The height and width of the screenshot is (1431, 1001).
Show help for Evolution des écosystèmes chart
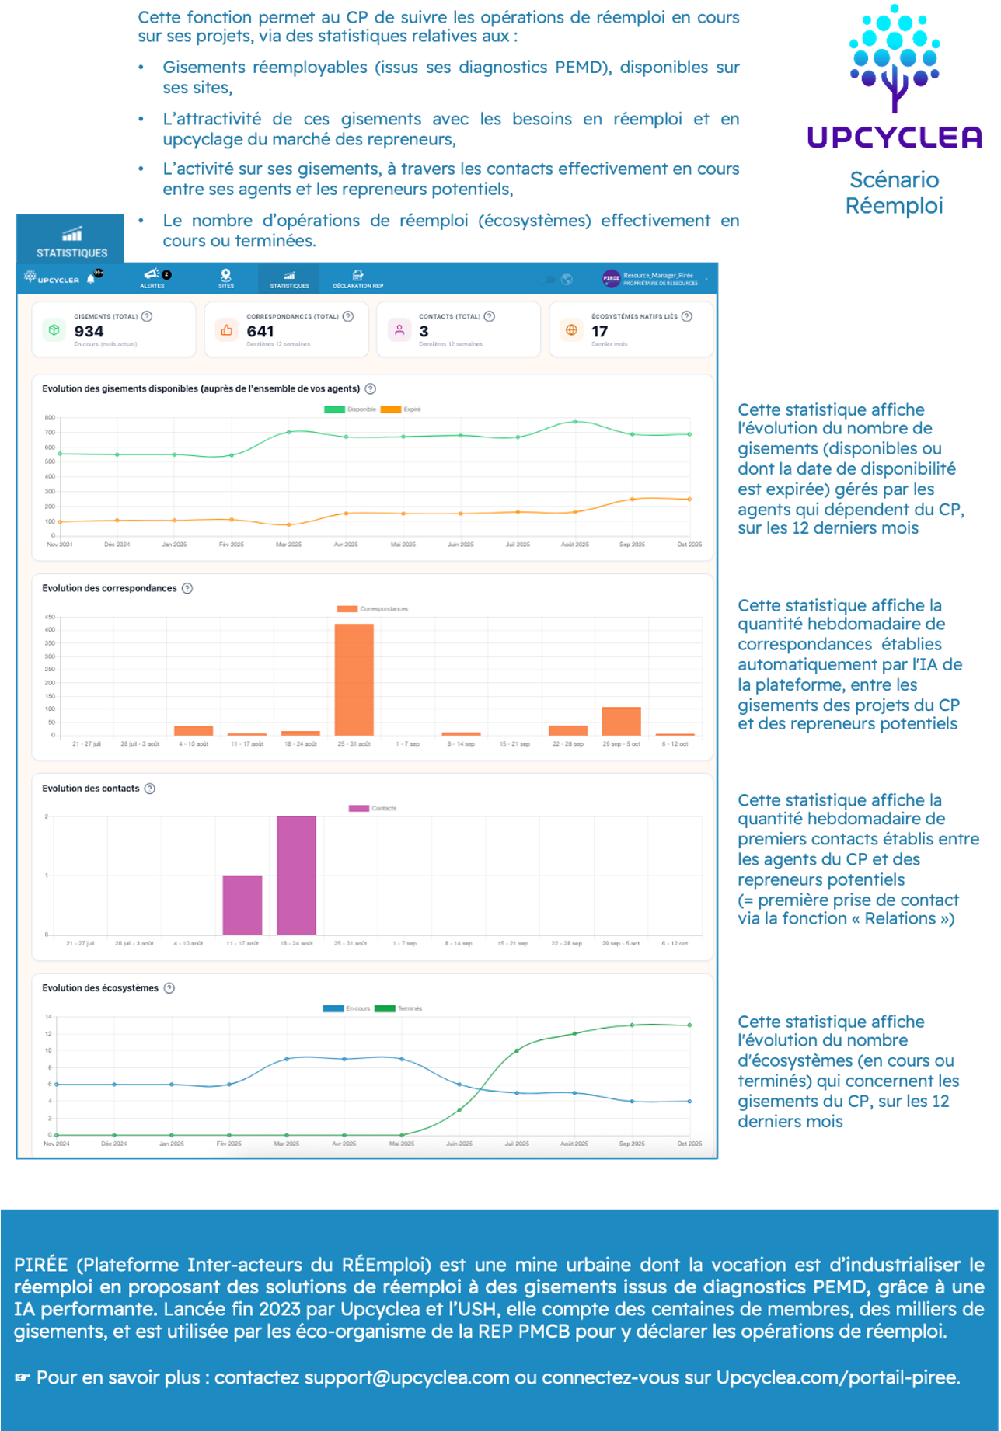[x=169, y=988]
